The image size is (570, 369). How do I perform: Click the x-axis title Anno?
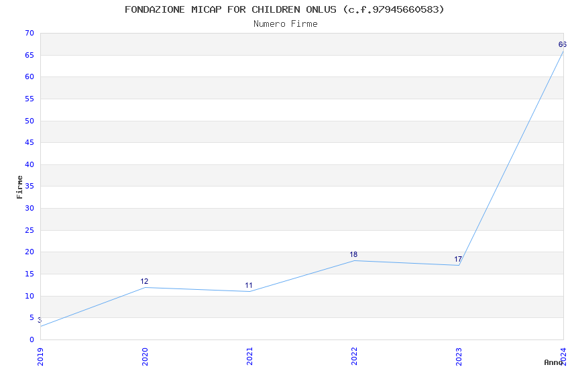click(553, 362)
